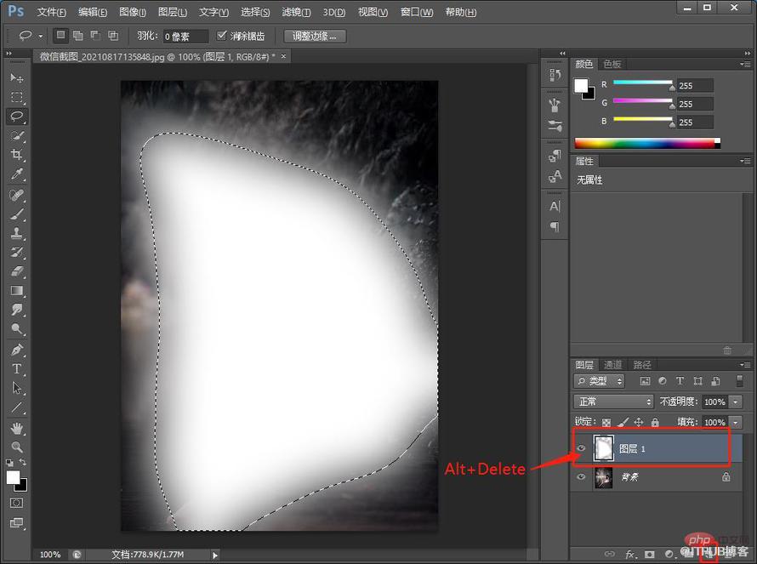
Task: Select the Zoom tool
Action: [17, 447]
